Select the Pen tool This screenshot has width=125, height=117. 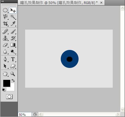coord(5,59)
